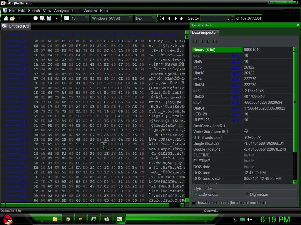The height and width of the screenshot is (225, 301).
Task: Click the go to link for Int32
Action: click(x=236, y=91)
